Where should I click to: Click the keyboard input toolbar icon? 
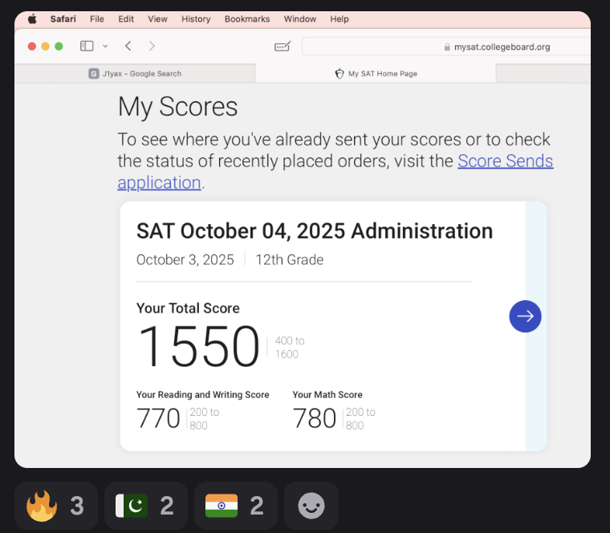coord(283,47)
